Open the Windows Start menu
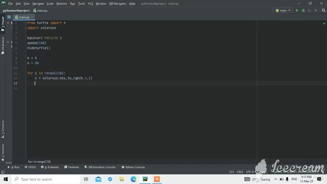 click(x=6, y=179)
